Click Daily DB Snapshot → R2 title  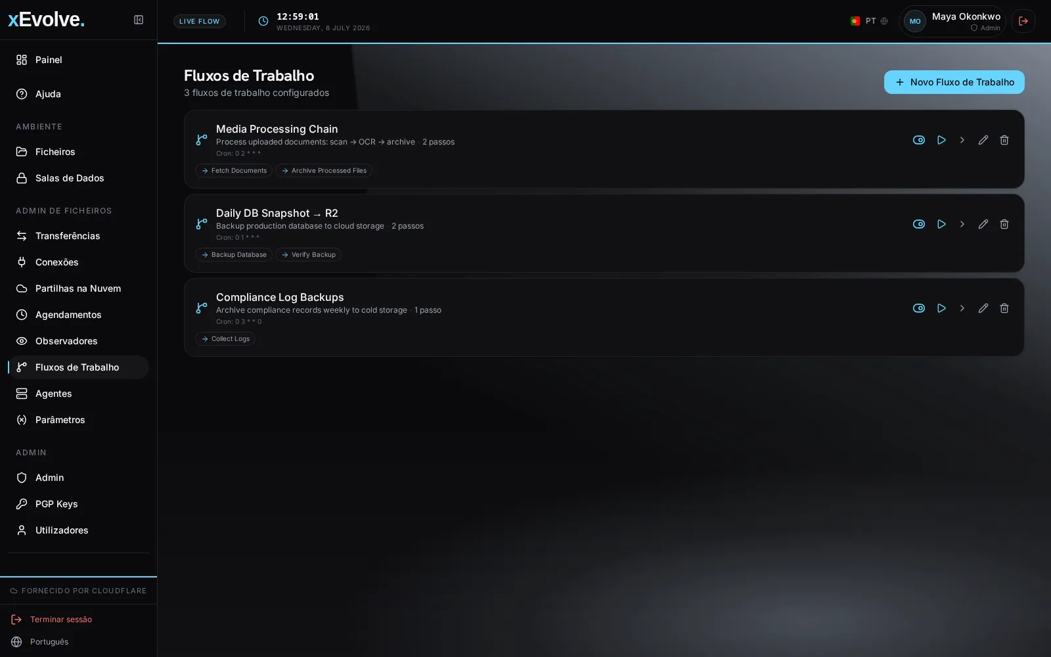pos(277,214)
